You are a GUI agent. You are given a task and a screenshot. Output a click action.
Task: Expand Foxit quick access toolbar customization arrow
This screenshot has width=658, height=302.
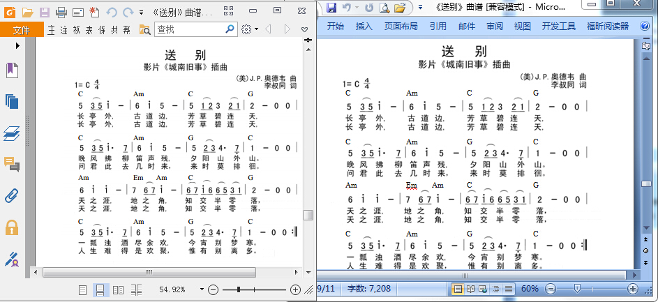[x=141, y=12]
